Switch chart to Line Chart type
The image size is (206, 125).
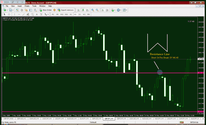87,10
